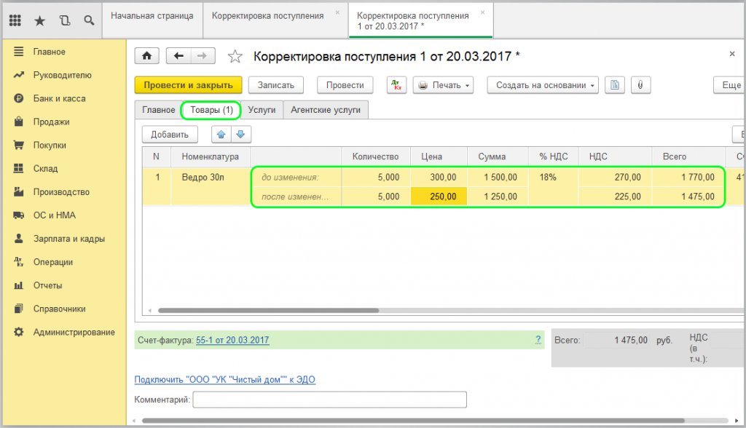
Task: Click the Записать button
Action: pos(276,85)
